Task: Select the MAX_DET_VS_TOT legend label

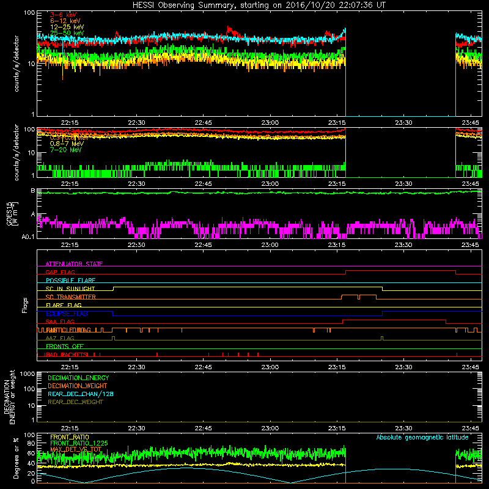Action: click(76, 449)
